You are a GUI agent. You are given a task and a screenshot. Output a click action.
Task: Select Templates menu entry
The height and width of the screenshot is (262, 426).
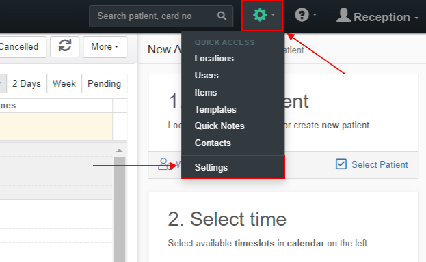[215, 110]
